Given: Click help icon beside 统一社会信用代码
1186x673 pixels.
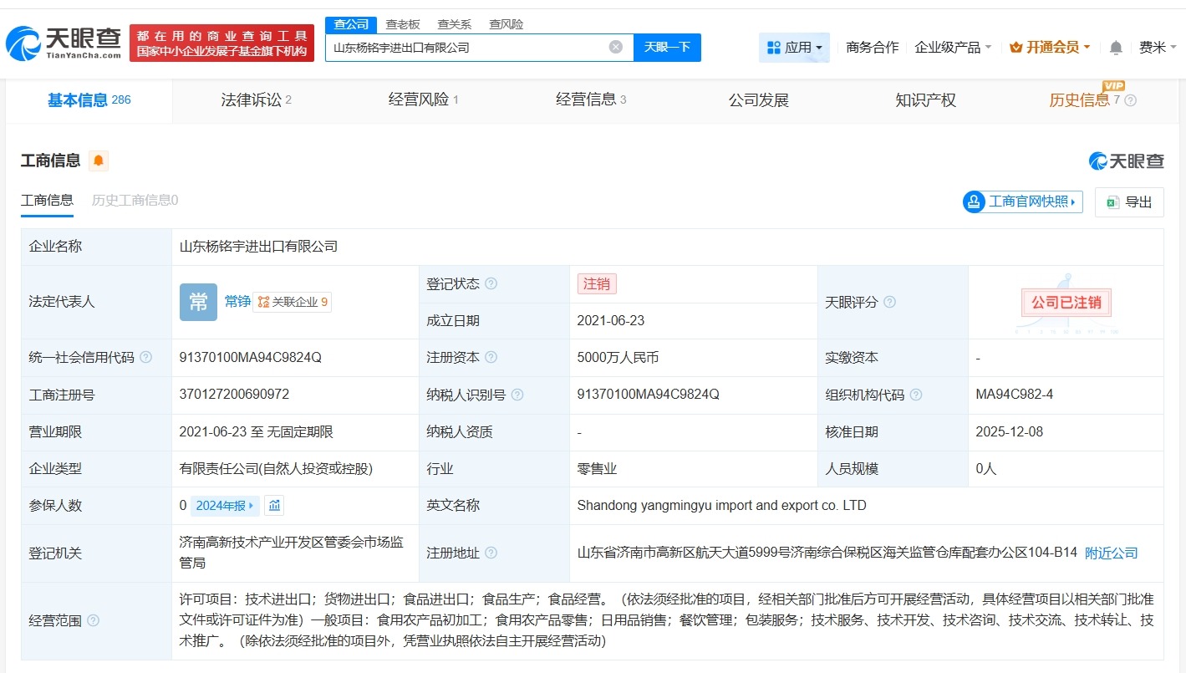Looking at the screenshot, I should (145, 357).
